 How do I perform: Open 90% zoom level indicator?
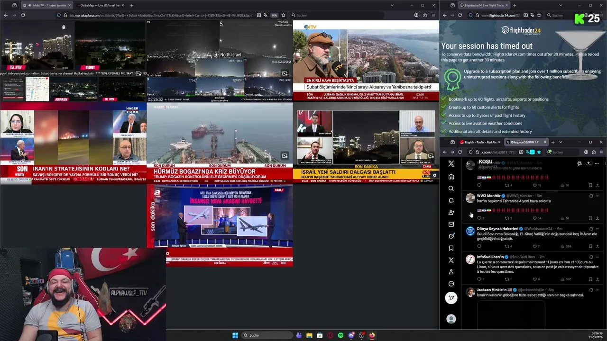coord(274,15)
